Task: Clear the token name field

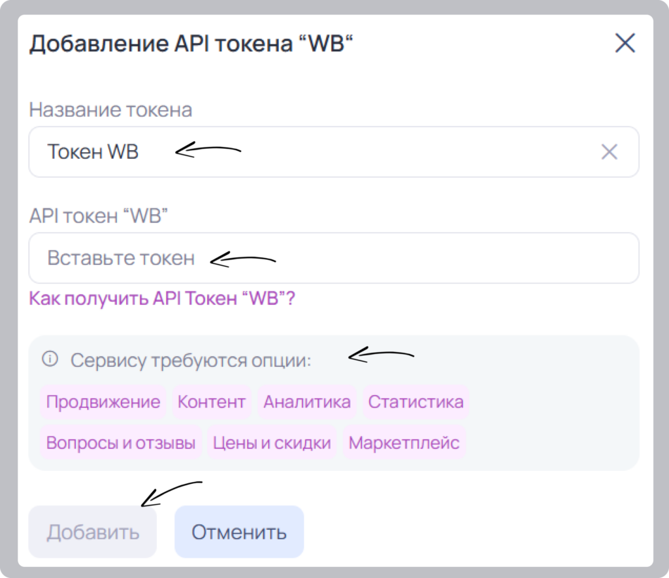Action: (610, 152)
